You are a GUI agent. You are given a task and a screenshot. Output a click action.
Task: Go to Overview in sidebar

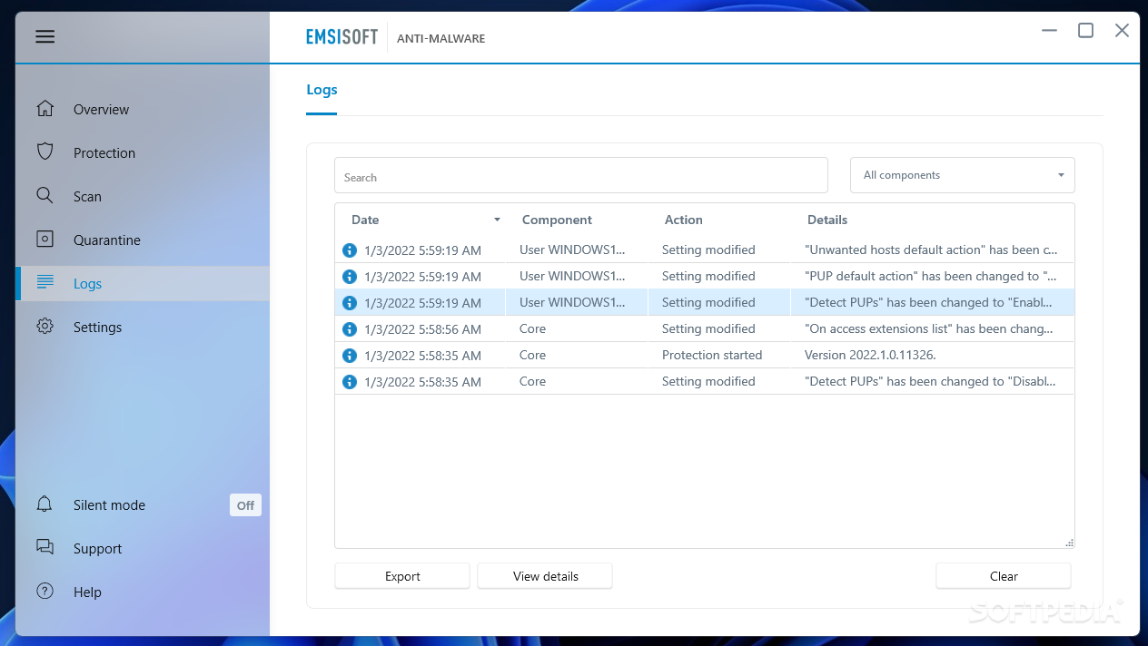(x=143, y=109)
